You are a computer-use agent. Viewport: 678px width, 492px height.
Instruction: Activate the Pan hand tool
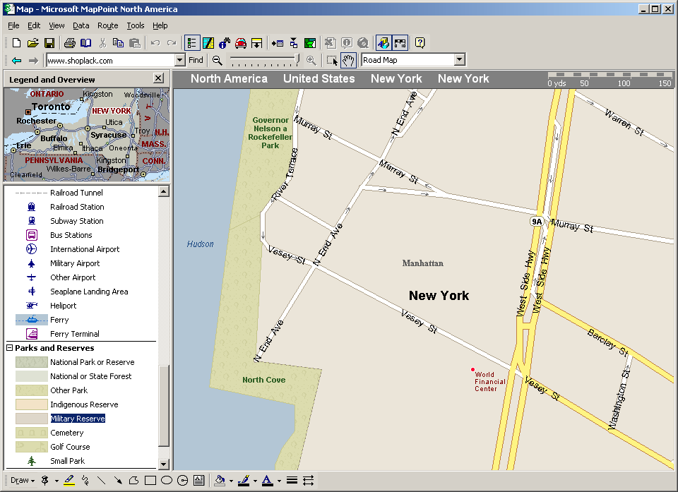[x=348, y=61]
